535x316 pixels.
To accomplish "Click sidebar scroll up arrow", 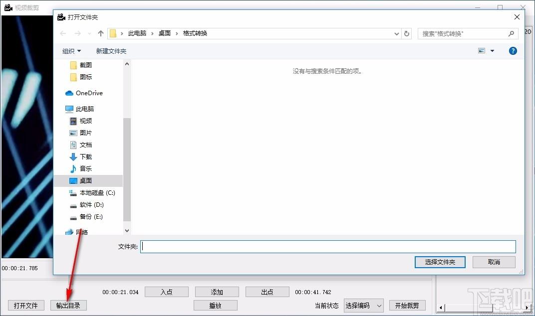I will [x=127, y=64].
